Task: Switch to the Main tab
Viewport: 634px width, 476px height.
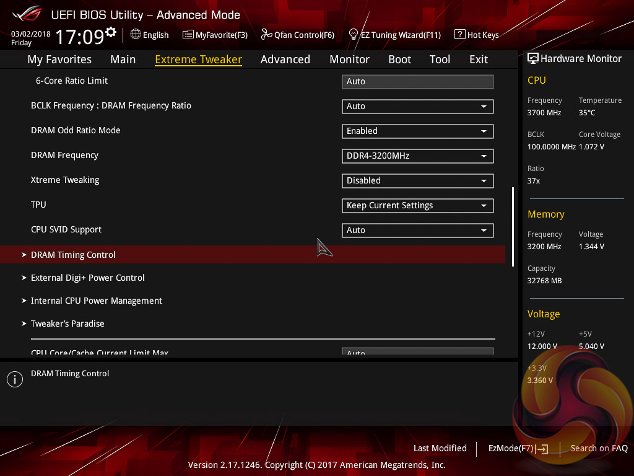Action: [123, 59]
